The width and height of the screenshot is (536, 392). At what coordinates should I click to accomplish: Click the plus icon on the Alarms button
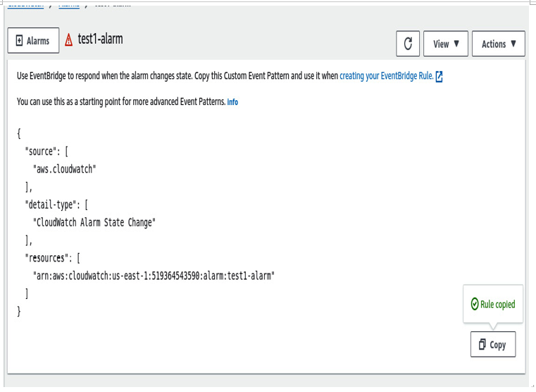pyautogui.click(x=20, y=41)
